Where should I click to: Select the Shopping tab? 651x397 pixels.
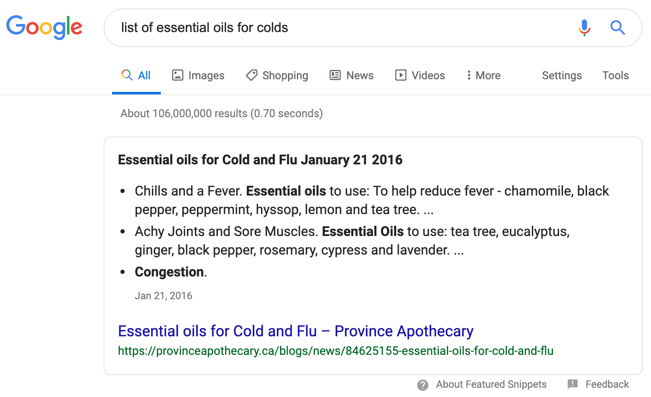(x=285, y=75)
